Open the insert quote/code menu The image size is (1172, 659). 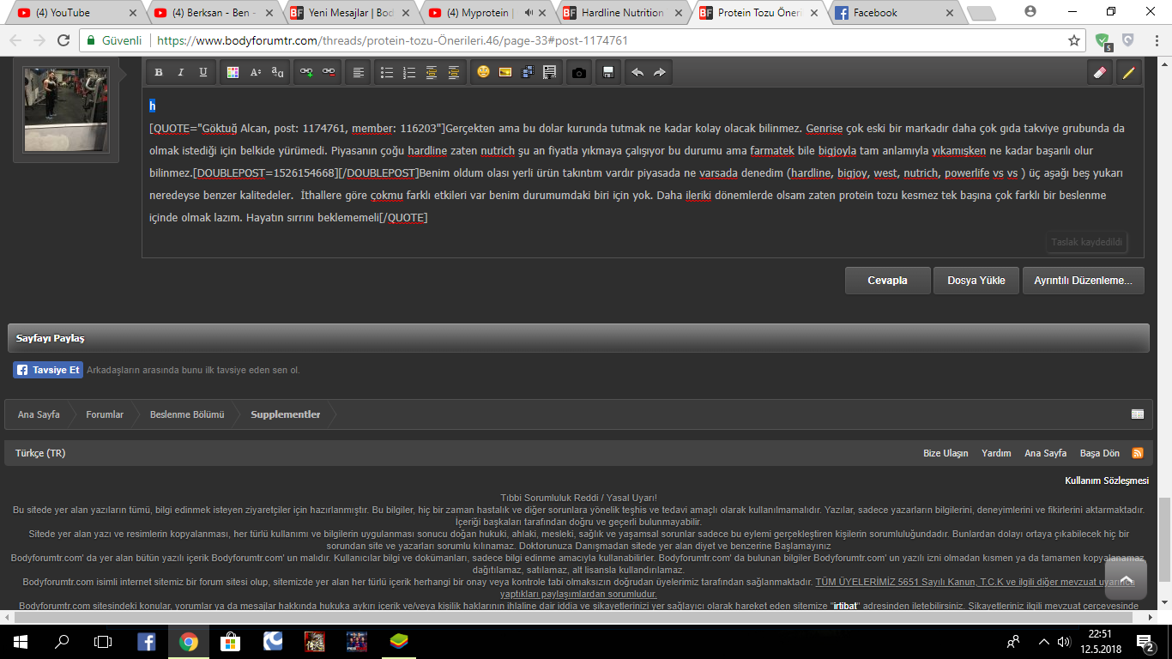[x=550, y=73]
